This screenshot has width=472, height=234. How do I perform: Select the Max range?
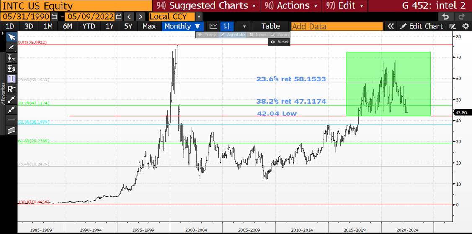tap(149, 26)
